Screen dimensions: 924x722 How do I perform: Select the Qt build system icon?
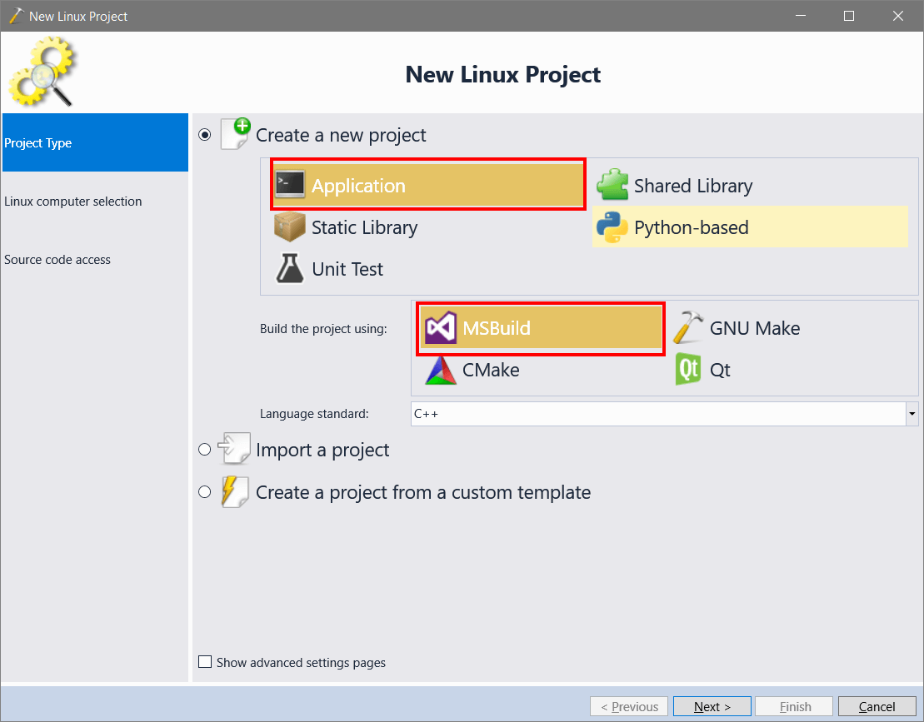(x=688, y=370)
